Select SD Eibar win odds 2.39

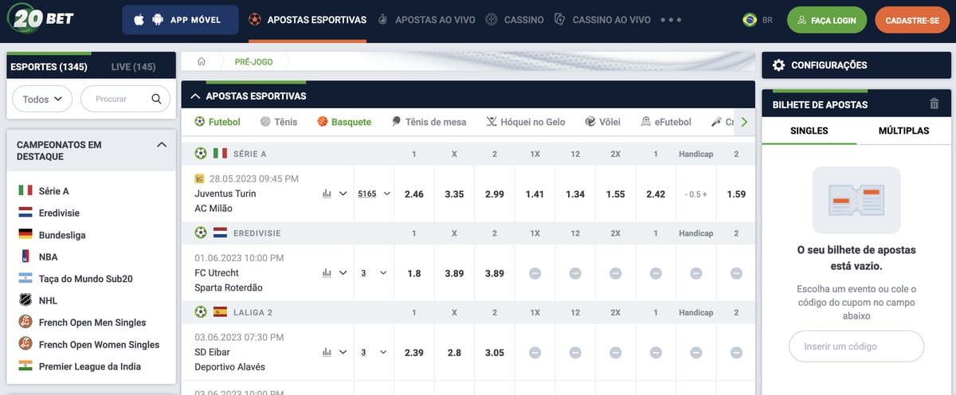(x=414, y=352)
